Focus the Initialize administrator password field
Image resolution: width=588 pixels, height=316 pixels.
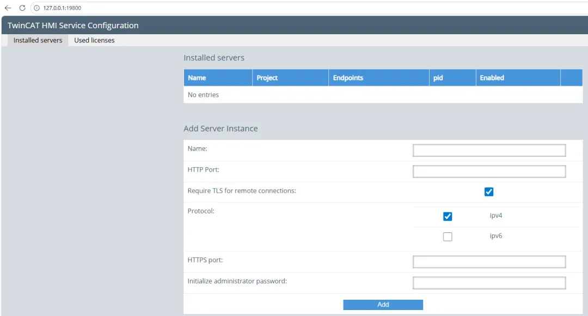(x=489, y=283)
